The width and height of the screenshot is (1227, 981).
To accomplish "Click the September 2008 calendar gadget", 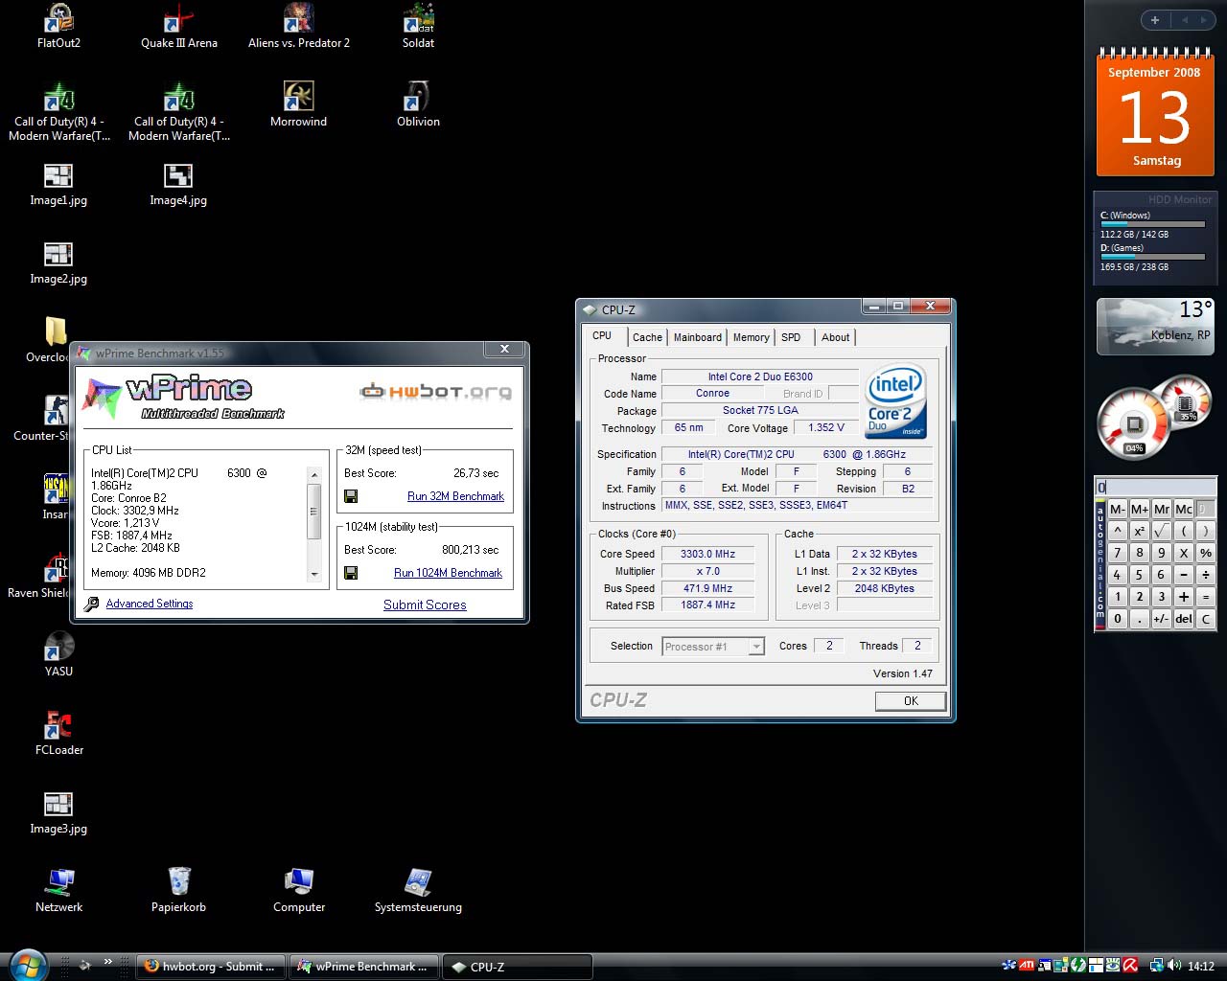I will [1155, 112].
